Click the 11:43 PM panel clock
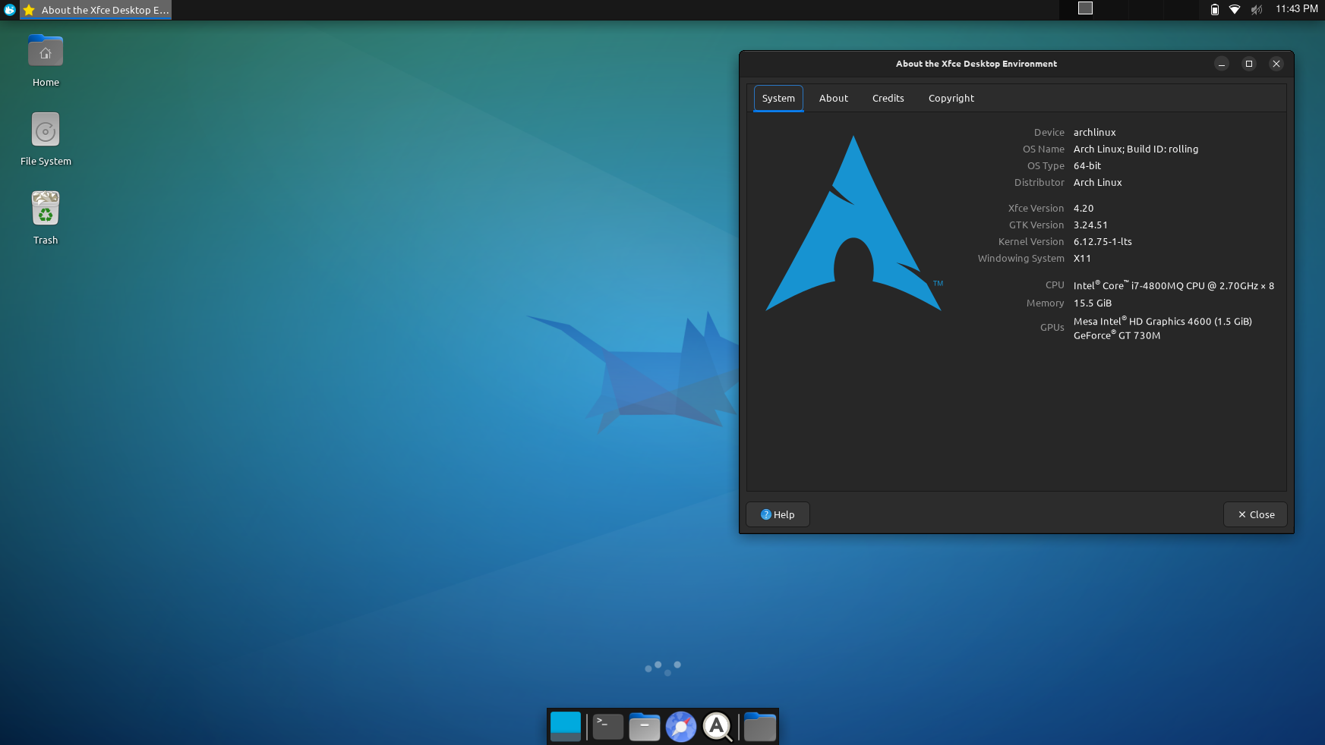 pos(1296,9)
